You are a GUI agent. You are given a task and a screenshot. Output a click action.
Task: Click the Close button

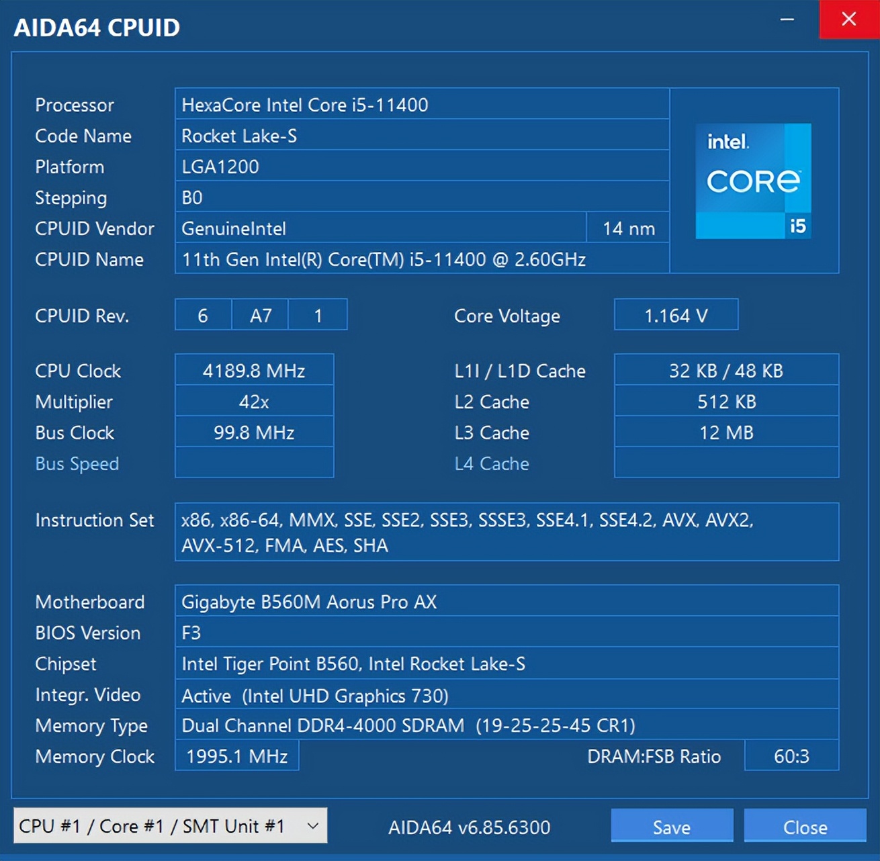pos(805,826)
